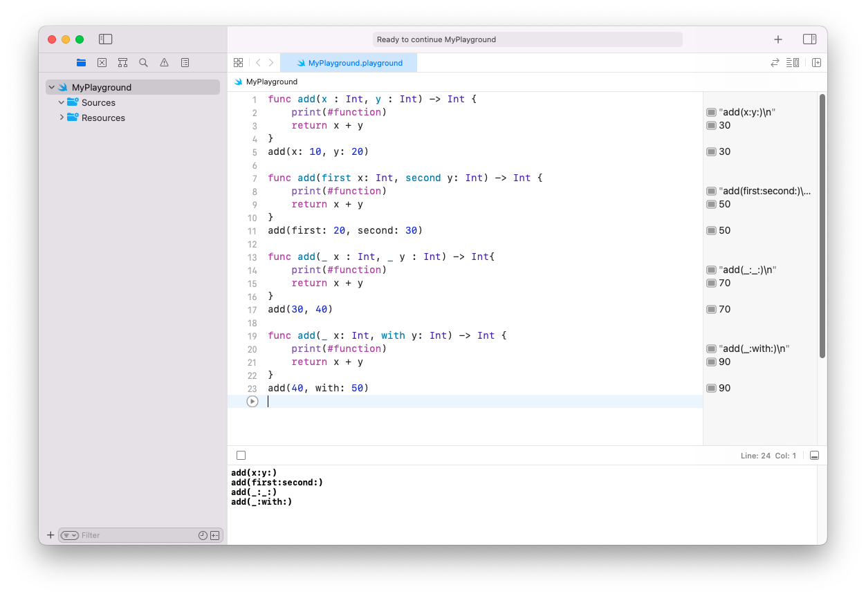
Task: Place cursor on add(40, with: 50)
Action: (318, 388)
